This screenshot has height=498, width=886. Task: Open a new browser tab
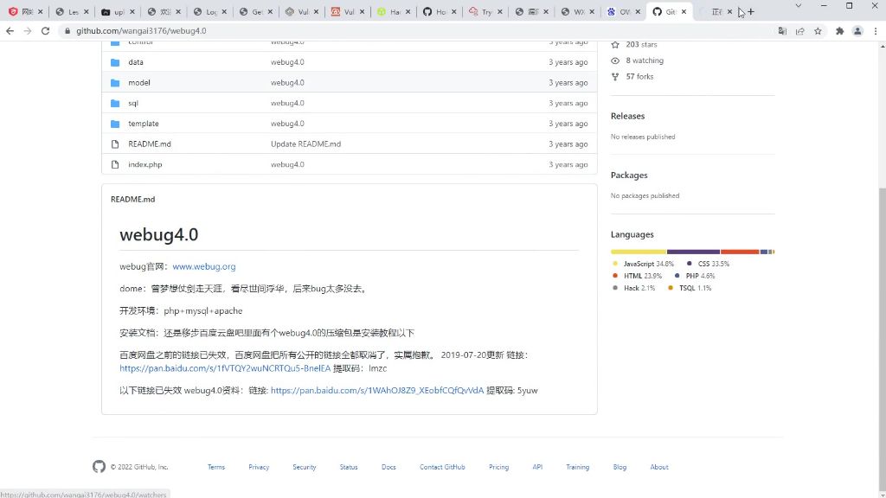pyautogui.click(x=751, y=11)
